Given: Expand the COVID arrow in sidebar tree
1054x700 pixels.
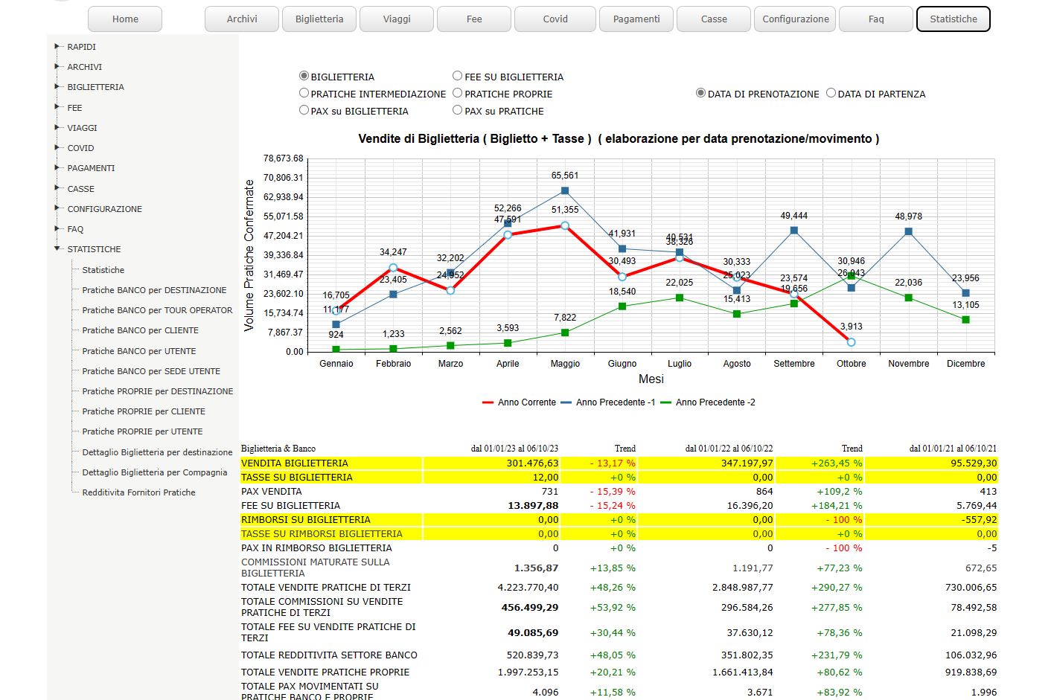Looking at the screenshot, I should click(x=57, y=147).
